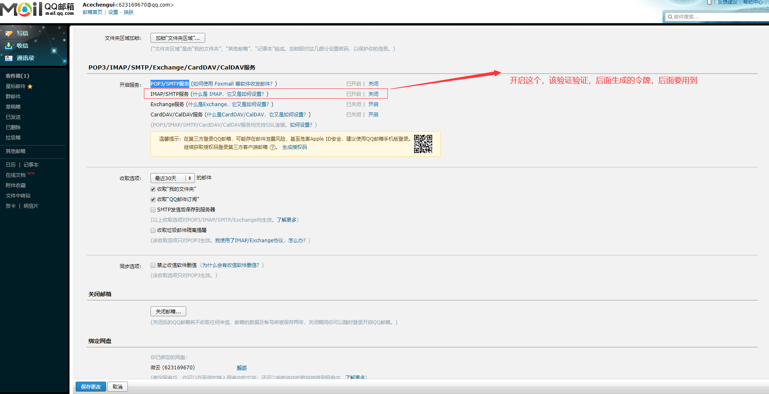This screenshot has height=394, width=769.
Task: Open 什么是Exchange，它又是如何设置 link
Action: coord(229,104)
